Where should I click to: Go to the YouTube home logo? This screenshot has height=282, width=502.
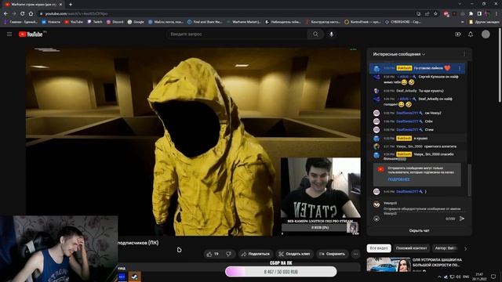pos(31,34)
